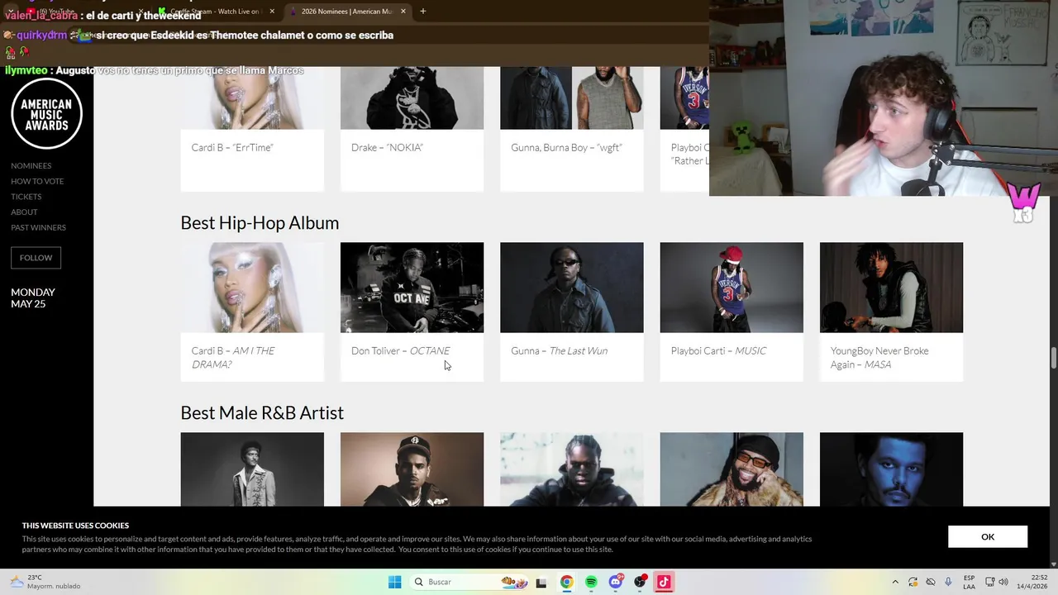1058x595 pixels.
Task: Open the HOW TO VOTE sidebar link
Action: click(x=37, y=181)
